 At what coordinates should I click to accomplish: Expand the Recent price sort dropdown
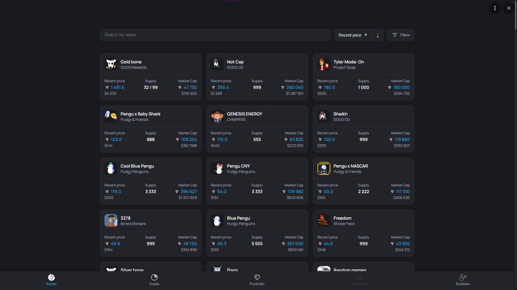tap(353, 35)
